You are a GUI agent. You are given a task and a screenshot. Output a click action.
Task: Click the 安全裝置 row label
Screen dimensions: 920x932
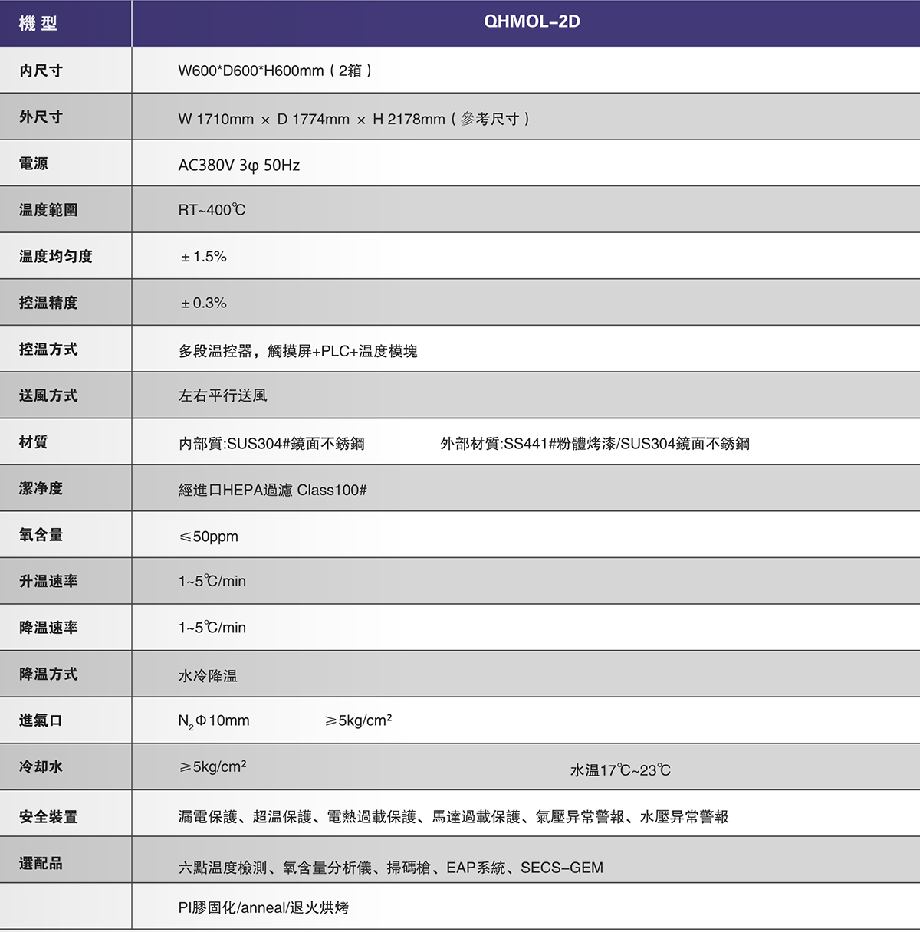(48, 817)
